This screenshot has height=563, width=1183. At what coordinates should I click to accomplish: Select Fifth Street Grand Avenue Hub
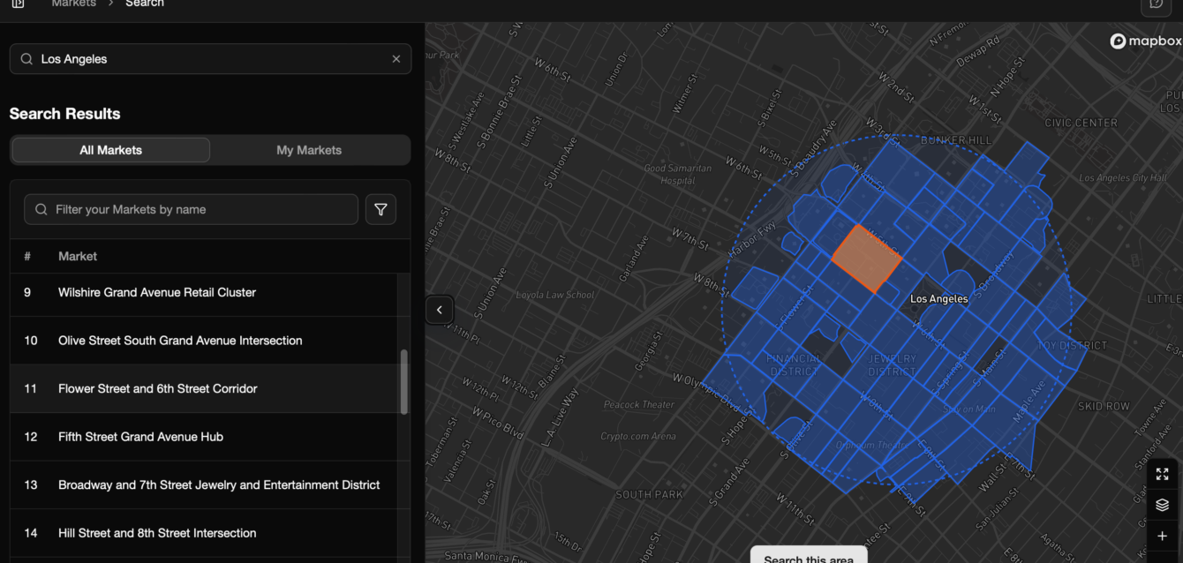click(205, 437)
